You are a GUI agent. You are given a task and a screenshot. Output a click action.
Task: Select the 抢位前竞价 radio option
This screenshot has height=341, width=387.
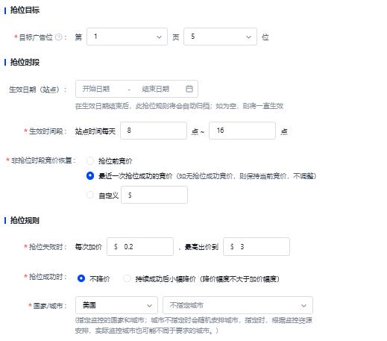90,160
